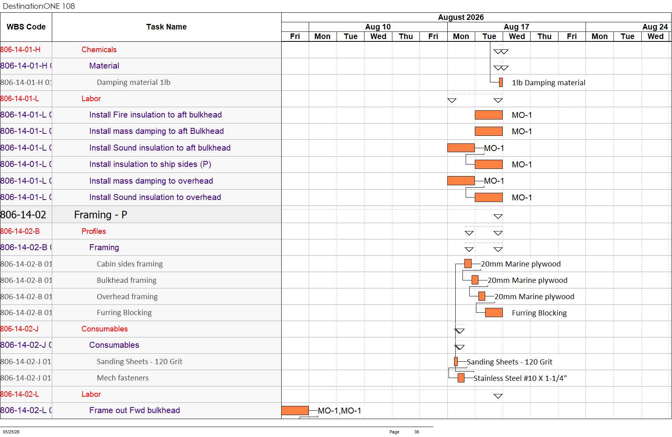
Task: Click the Consumables red group row
Action: (x=141, y=329)
